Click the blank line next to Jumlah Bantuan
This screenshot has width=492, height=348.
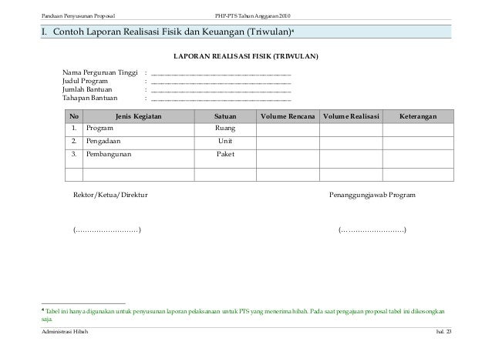tap(221, 92)
